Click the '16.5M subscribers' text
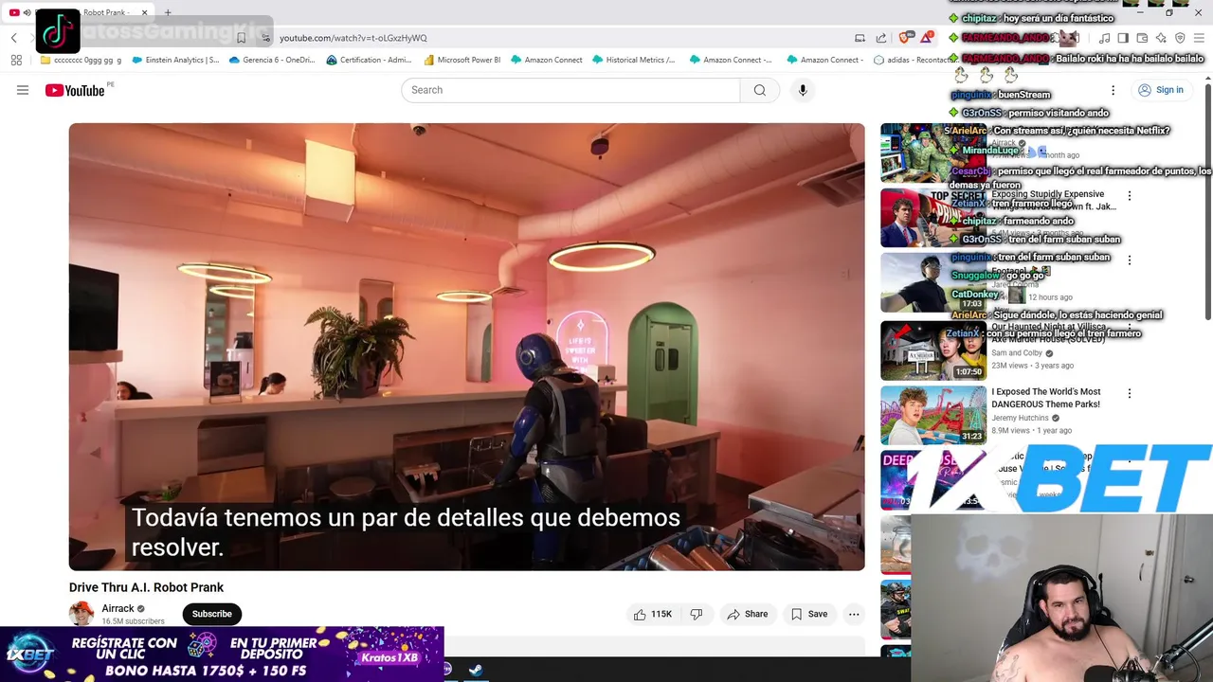1213x682 pixels. 133,621
